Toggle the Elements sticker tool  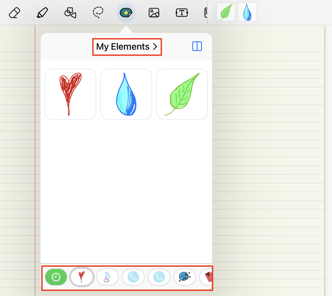(126, 13)
